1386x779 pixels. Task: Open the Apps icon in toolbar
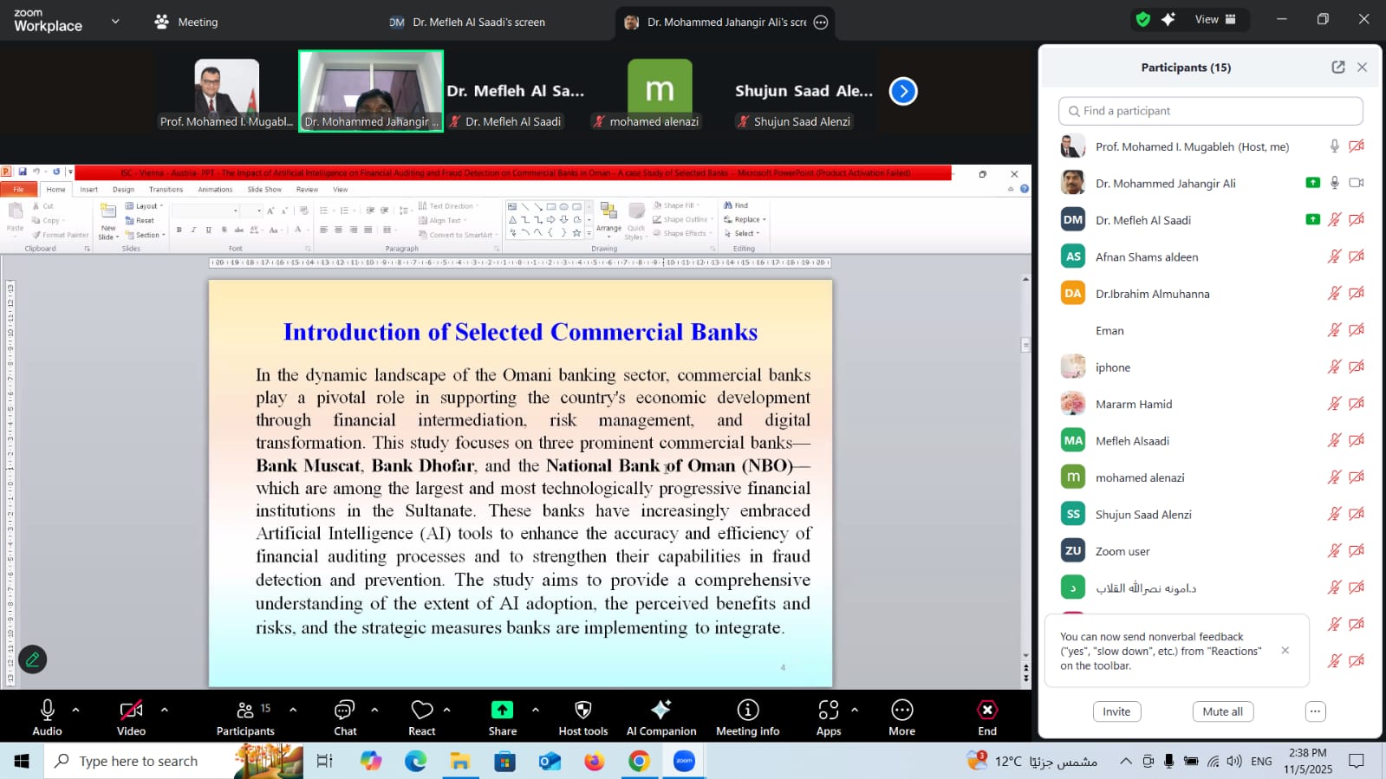[828, 711]
